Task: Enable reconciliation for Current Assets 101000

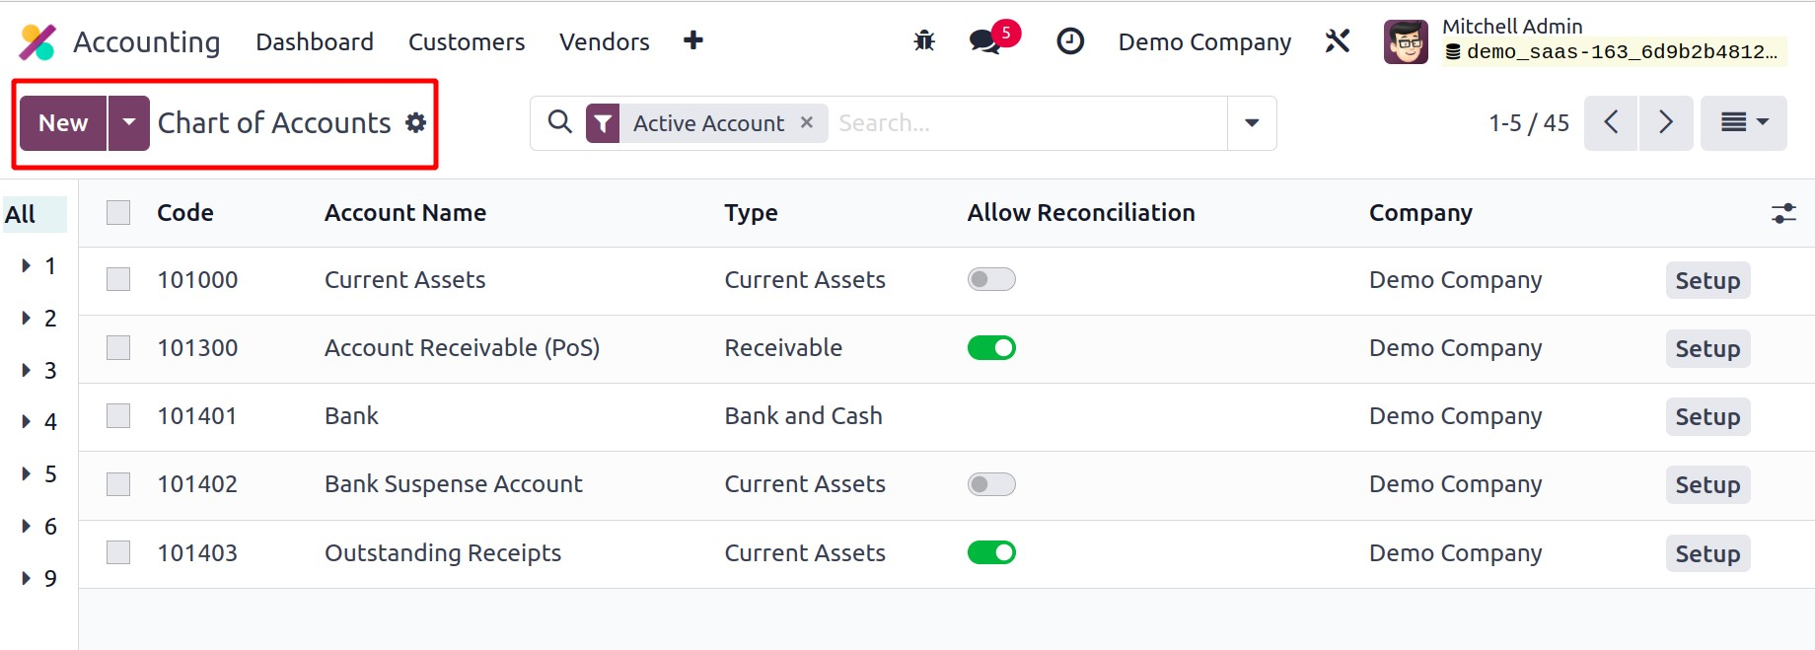Action: point(991,280)
